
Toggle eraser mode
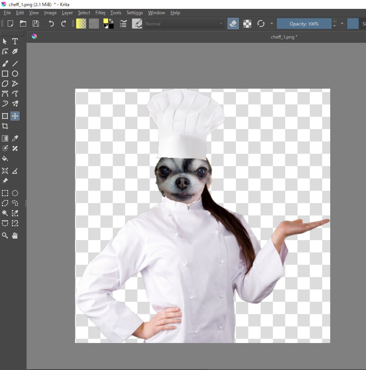[x=233, y=24]
